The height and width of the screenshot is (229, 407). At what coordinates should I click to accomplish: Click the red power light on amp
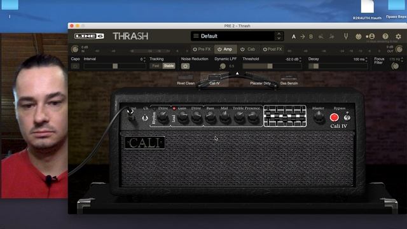334,117
